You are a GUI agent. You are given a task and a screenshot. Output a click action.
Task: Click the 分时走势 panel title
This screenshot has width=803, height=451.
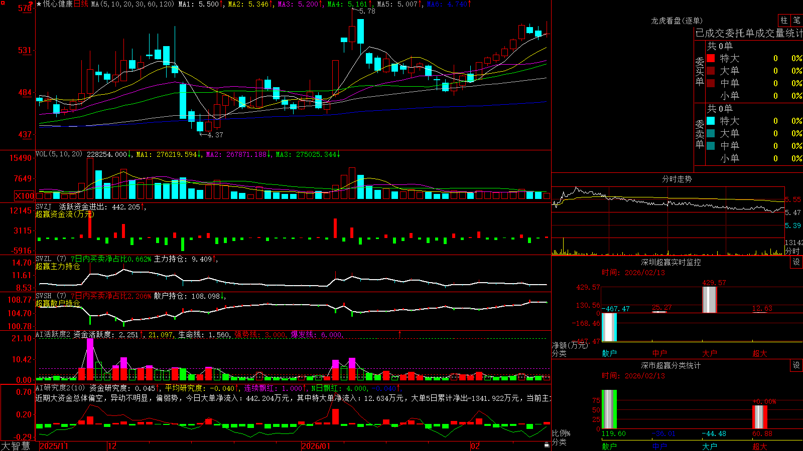pos(677,179)
